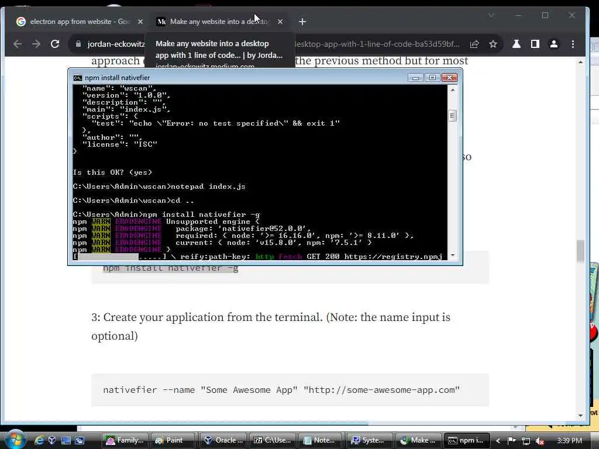Share this page via share icon

pyautogui.click(x=474, y=44)
